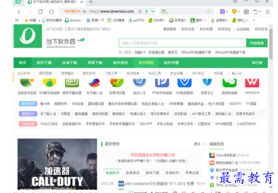Open the 讯飞输入法 link
278x193 pixels.
pyautogui.click(x=48, y=114)
